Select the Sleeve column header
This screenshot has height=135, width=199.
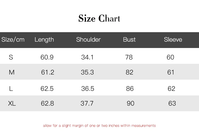tap(173, 40)
